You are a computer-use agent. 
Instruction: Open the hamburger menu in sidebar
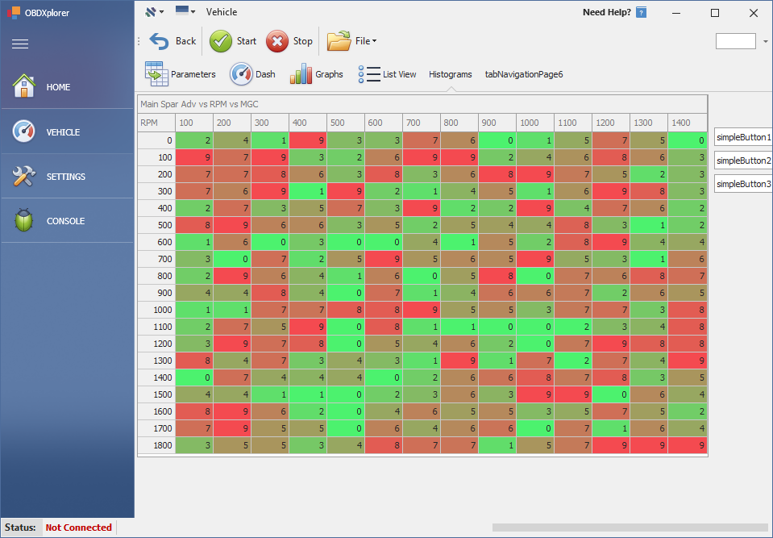point(20,44)
